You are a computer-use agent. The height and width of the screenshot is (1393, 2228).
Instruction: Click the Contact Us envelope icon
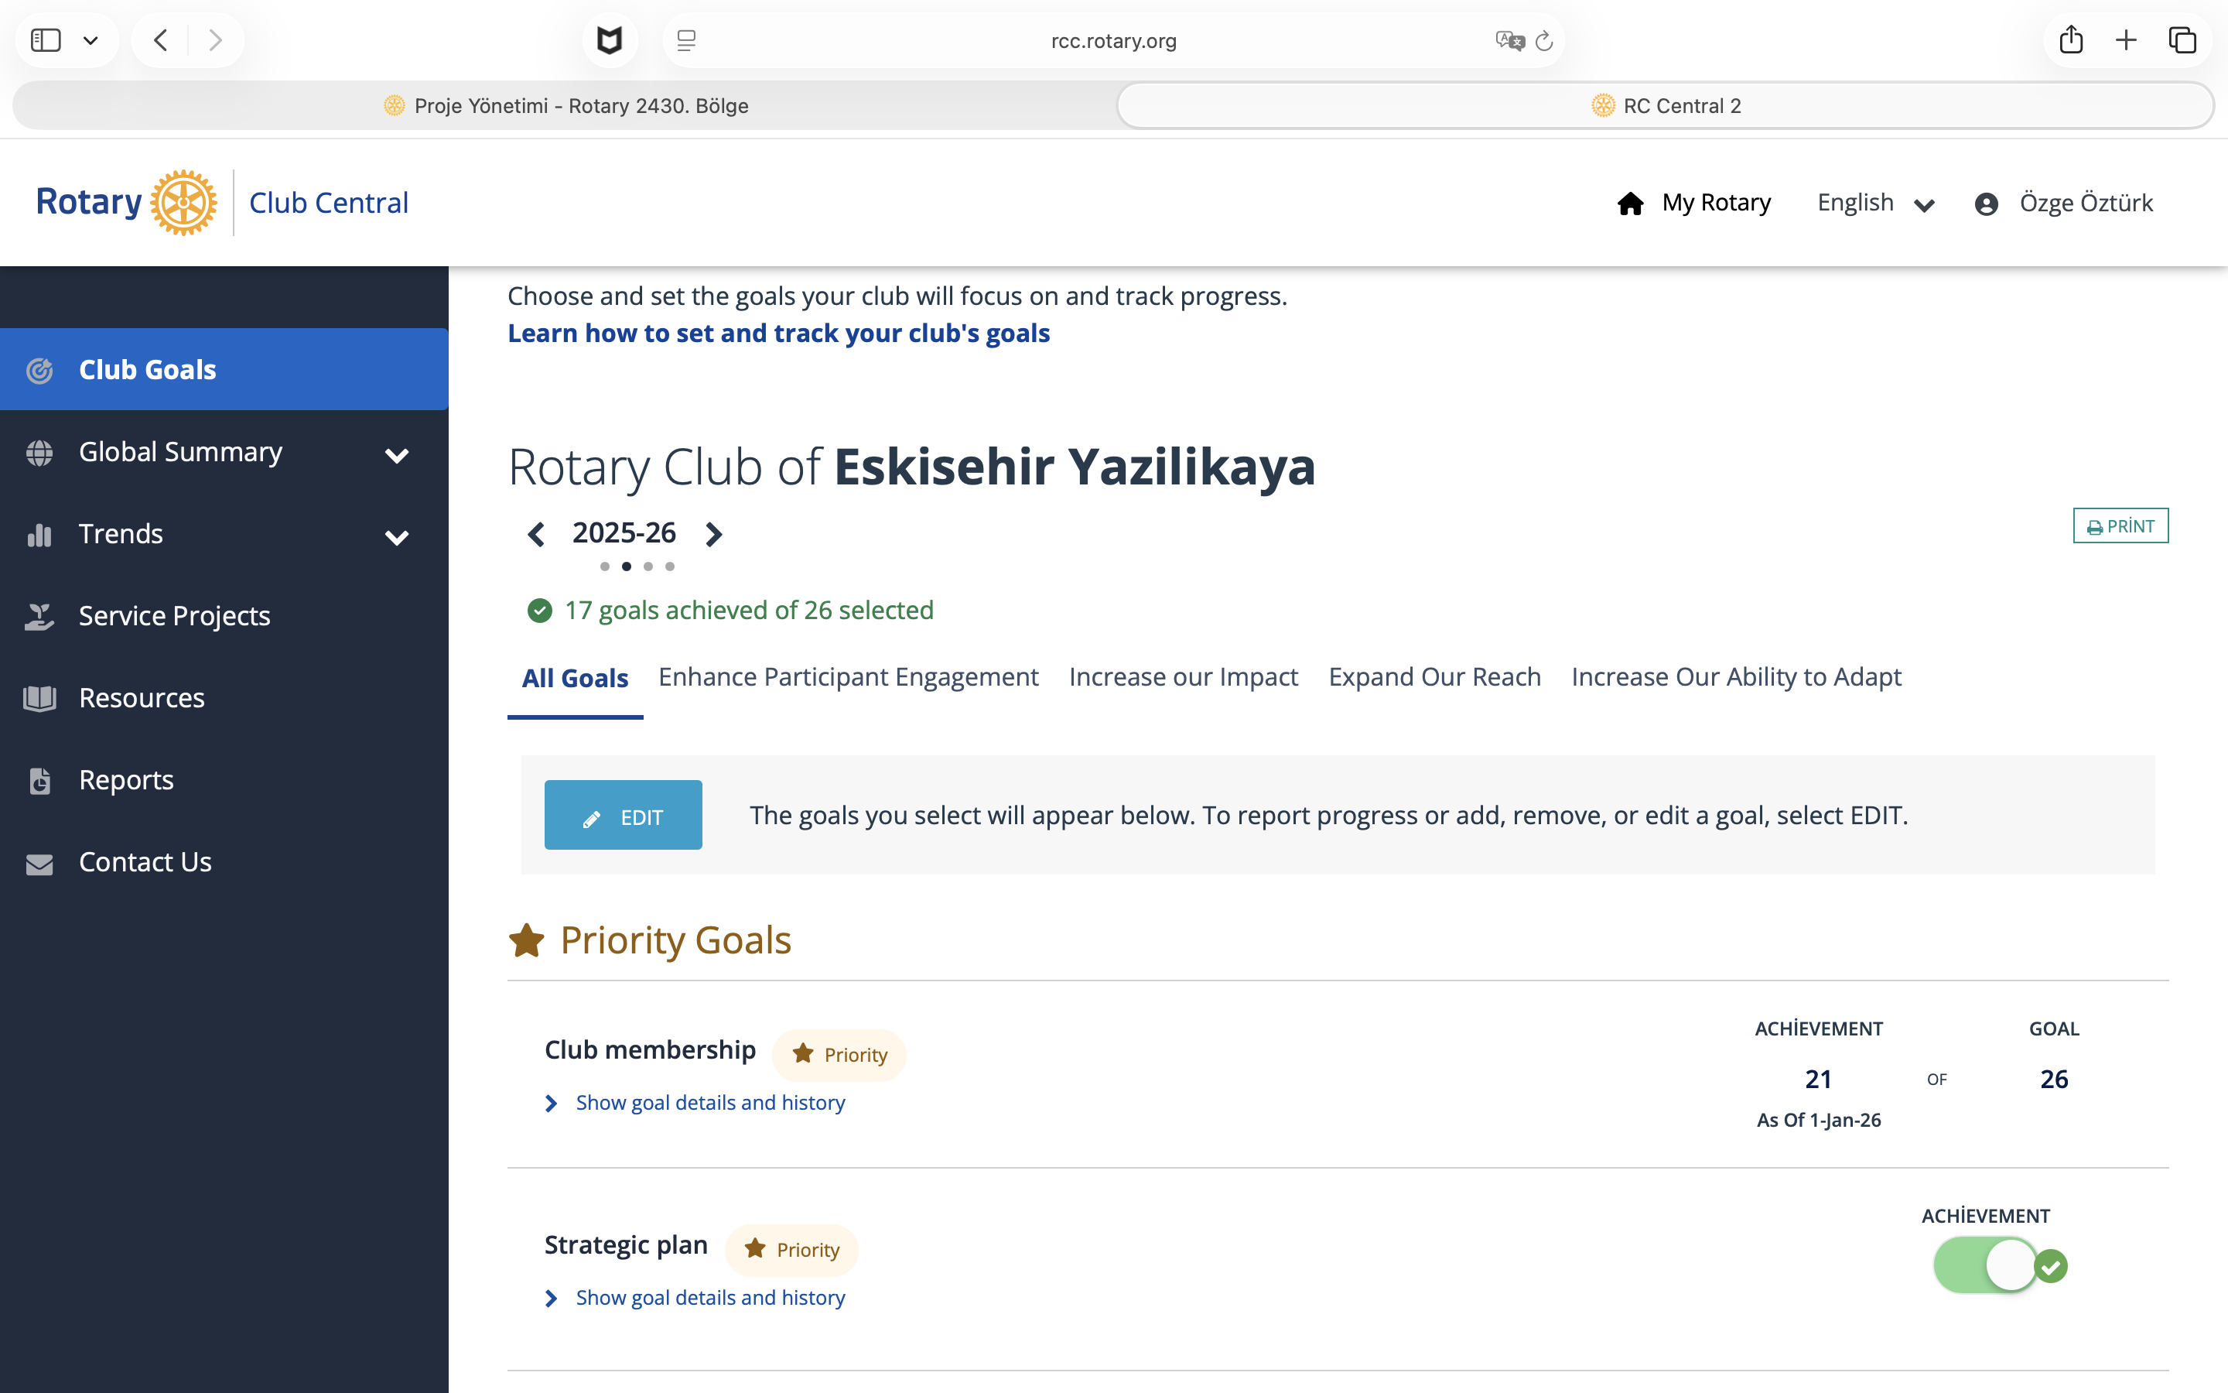coord(39,863)
